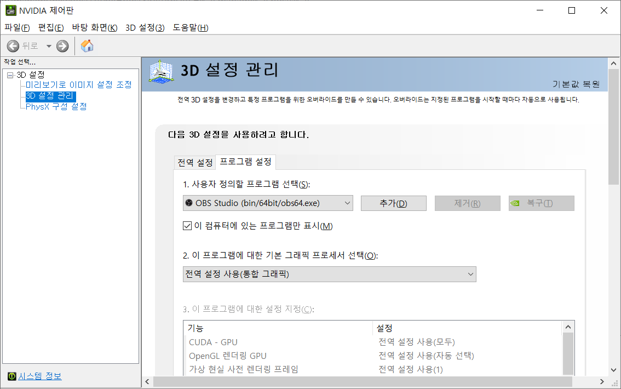The image size is (621, 389).
Task: Click 기본값 복원 to restore defaults
Action: click(x=576, y=84)
